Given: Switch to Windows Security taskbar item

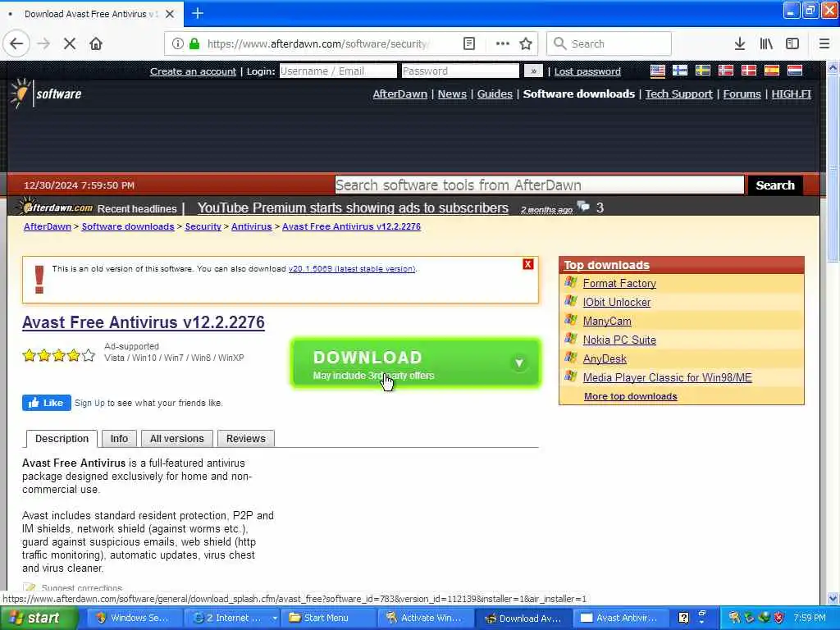Looking at the screenshot, I should (x=135, y=619).
